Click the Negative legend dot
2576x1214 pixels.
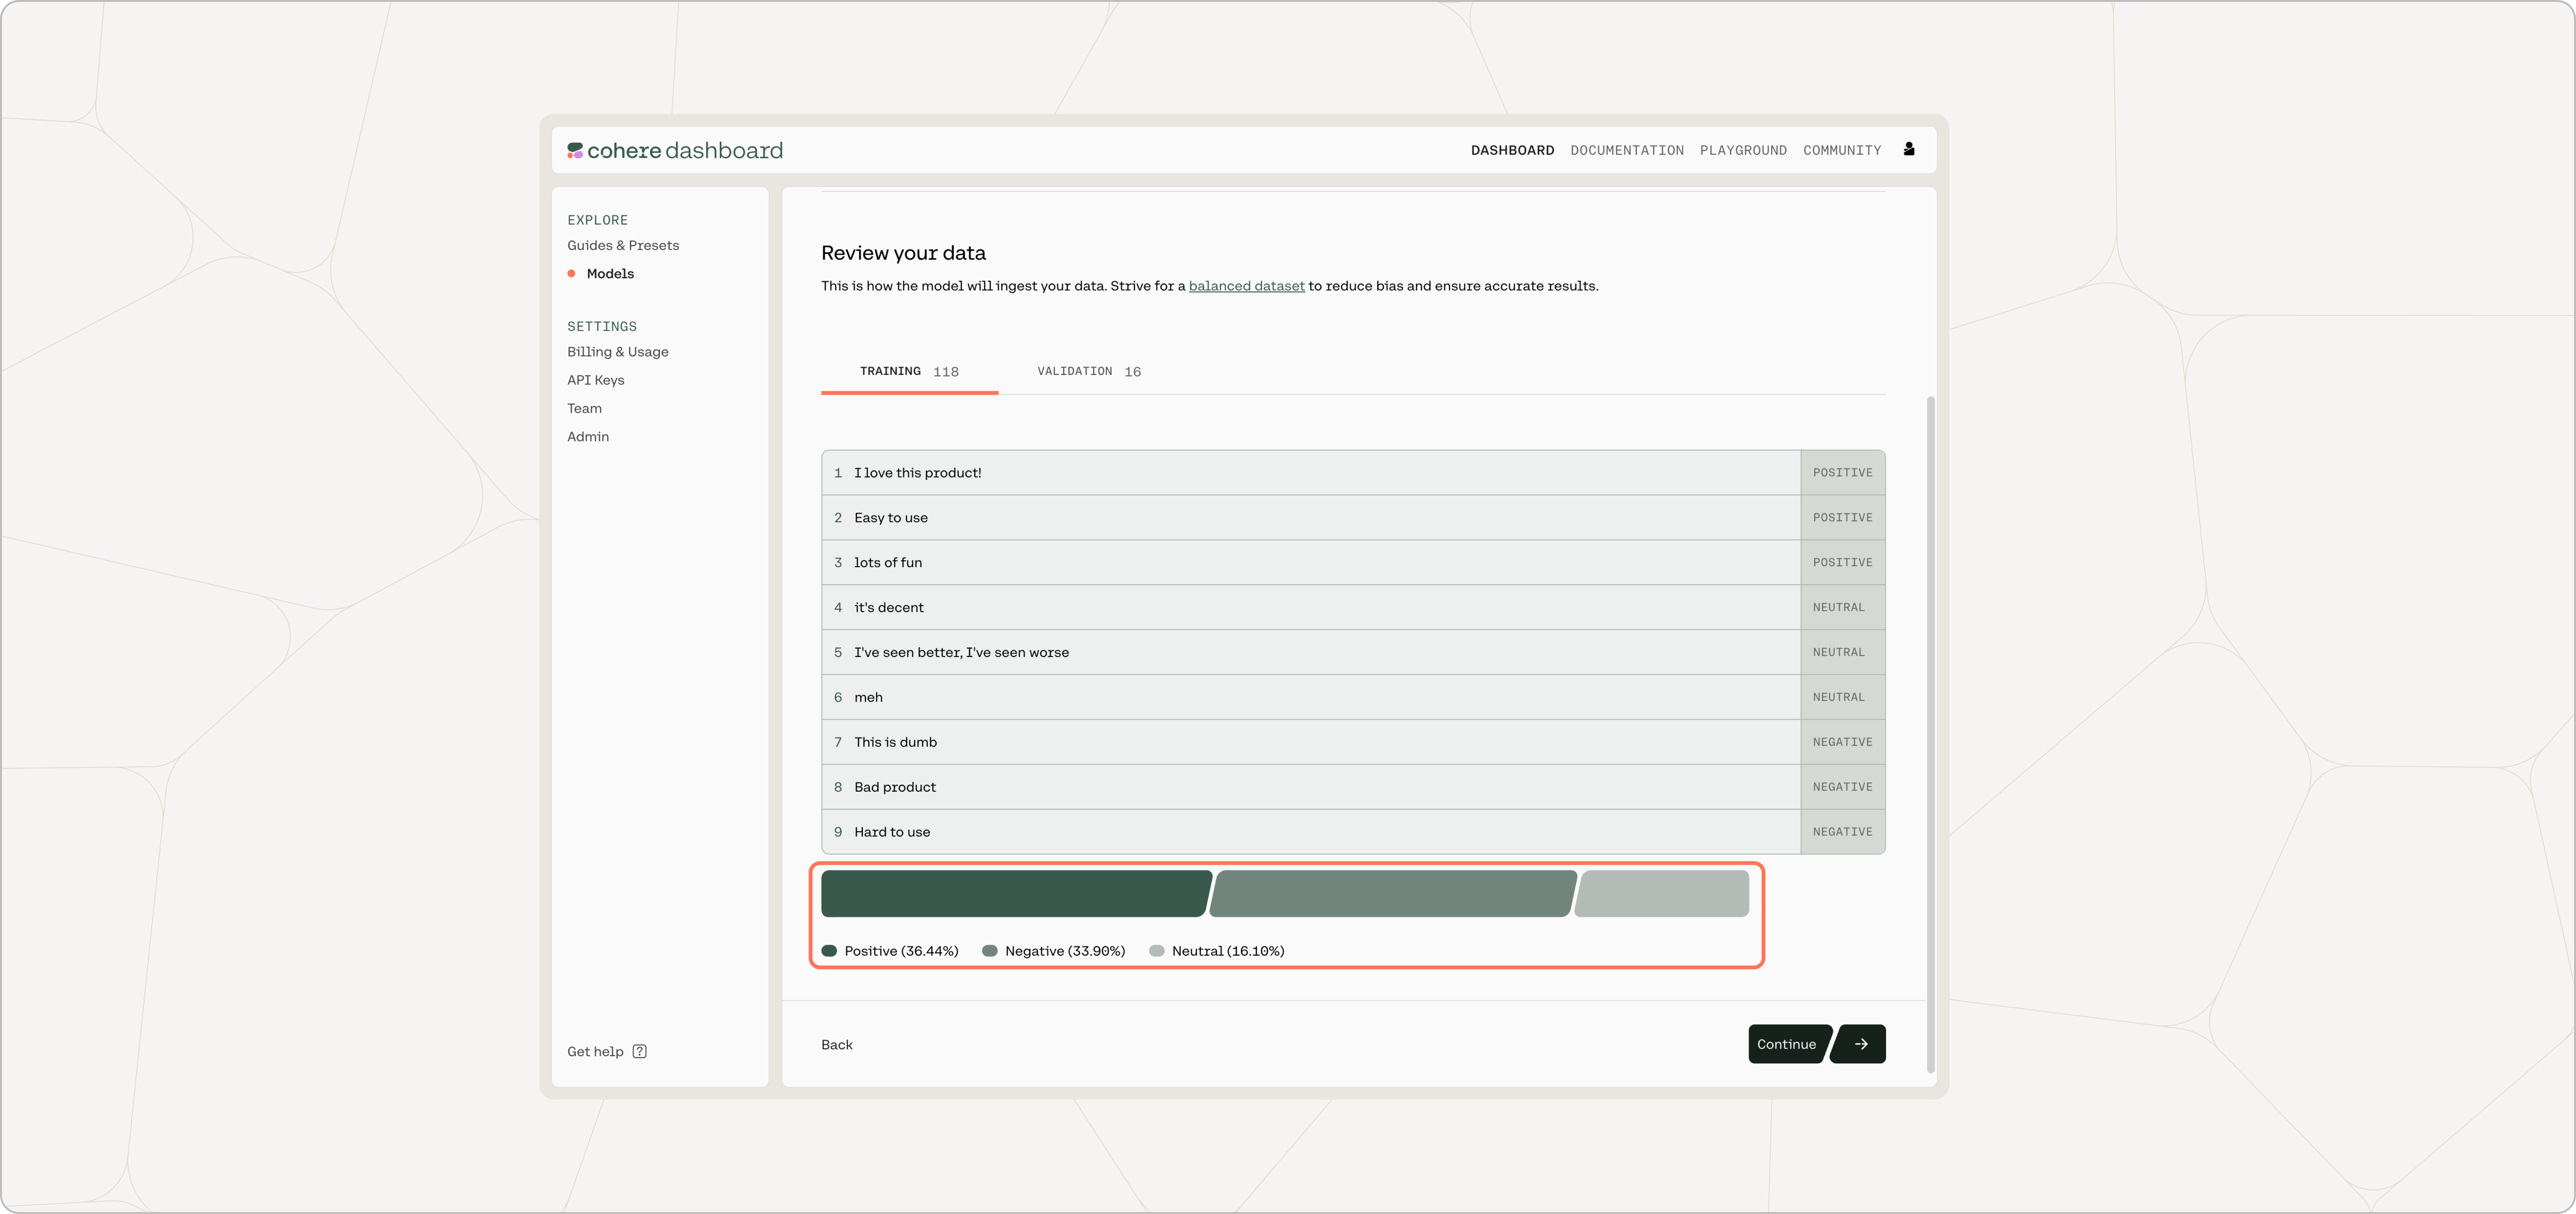[x=990, y=951]
